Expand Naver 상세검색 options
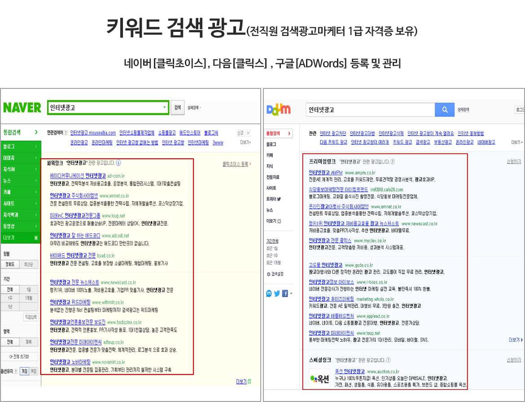This screenshot has width=525, height=402. [194, 108]
